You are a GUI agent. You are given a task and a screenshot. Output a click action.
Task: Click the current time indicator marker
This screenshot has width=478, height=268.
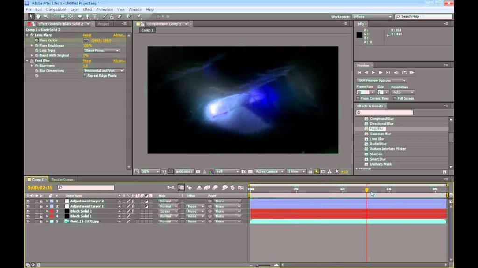[x=367, y=190]
